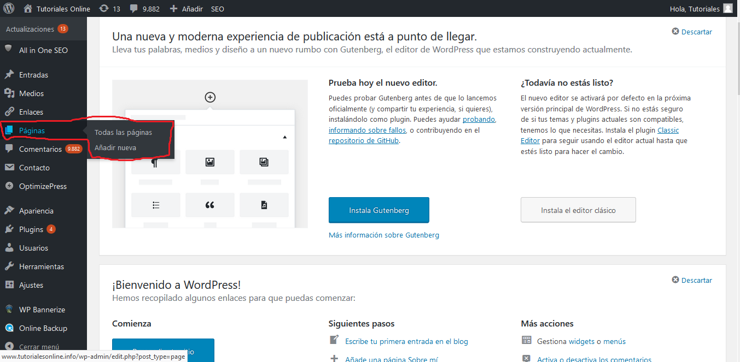Viewport: 740px width, 362px height.
Task: Open SEO in the admin top bar
Action: tap(217, 9)
